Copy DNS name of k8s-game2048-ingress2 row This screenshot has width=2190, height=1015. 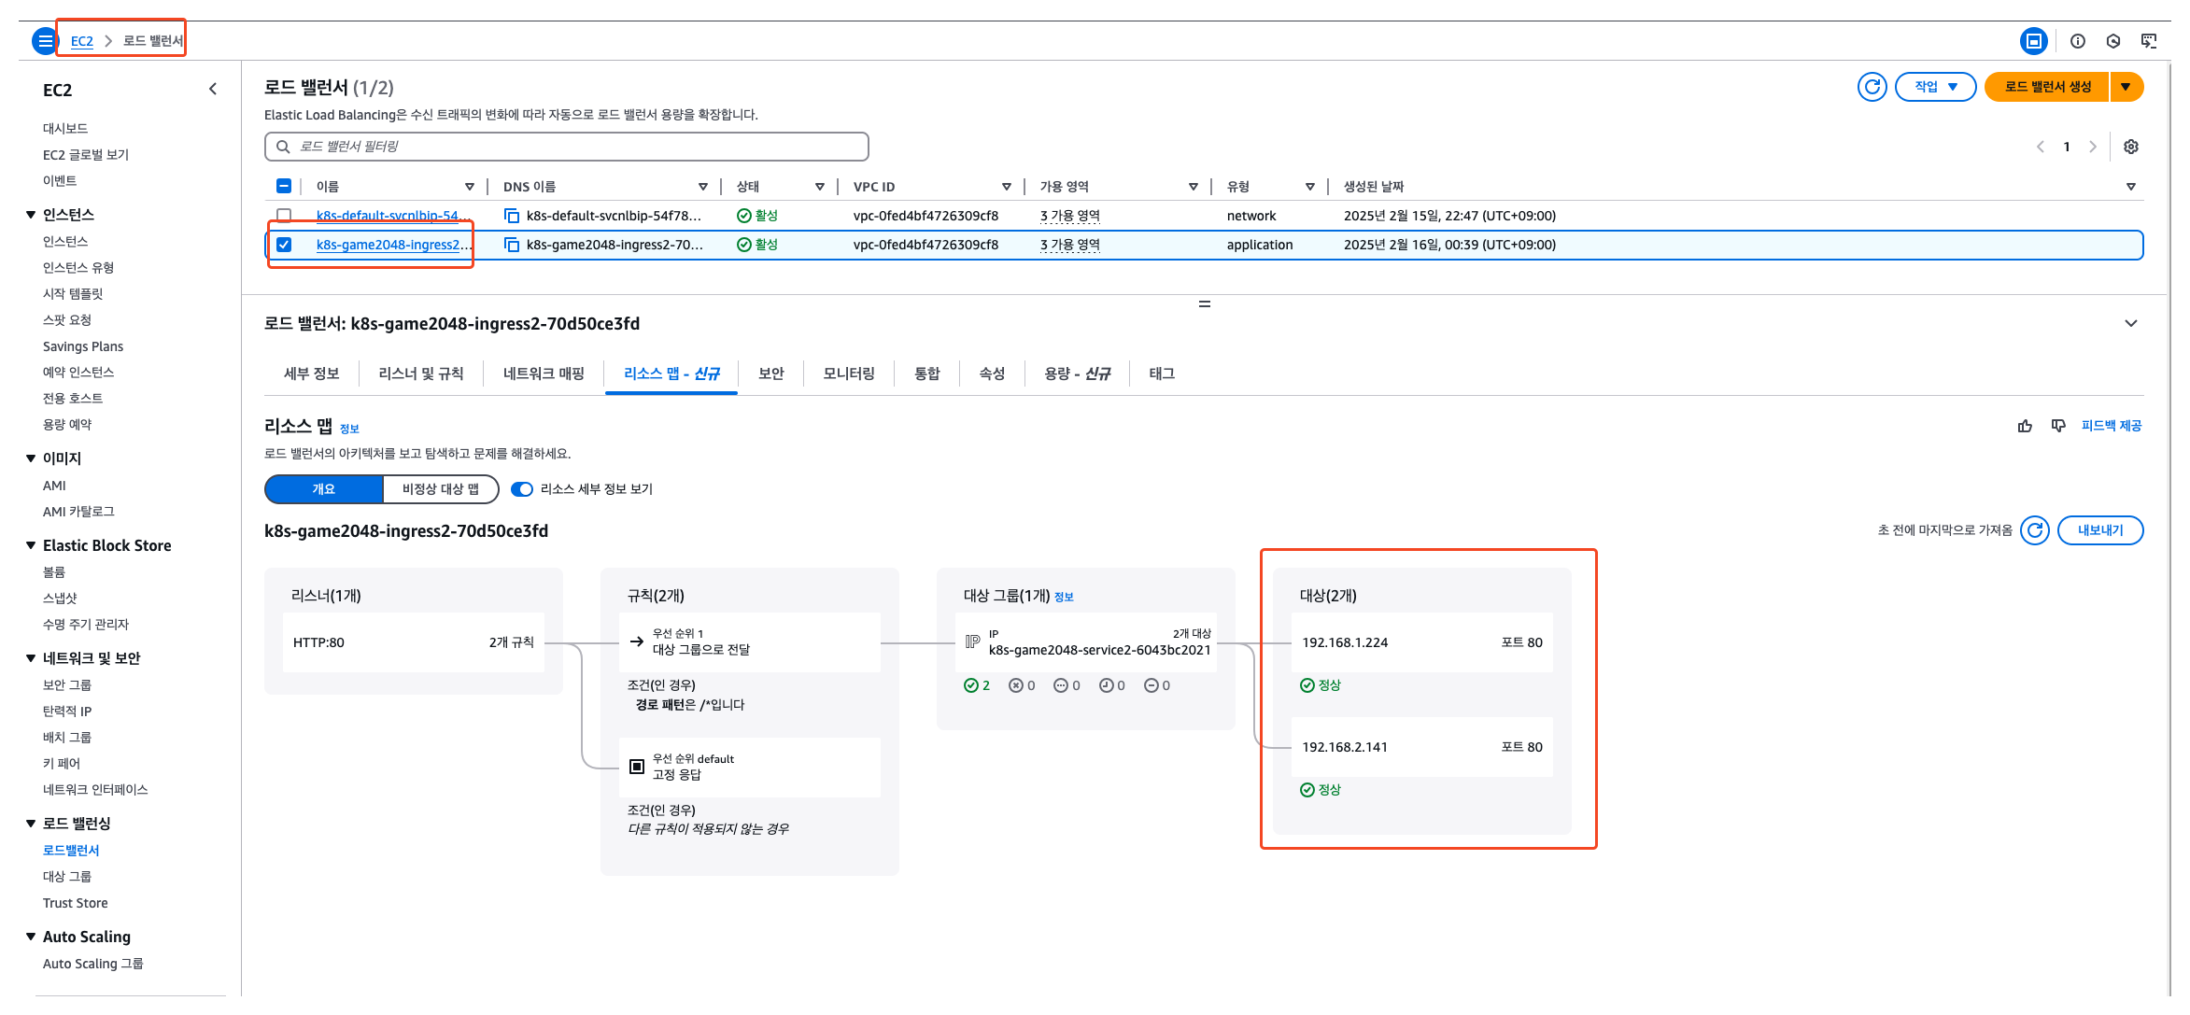[512, 245]
